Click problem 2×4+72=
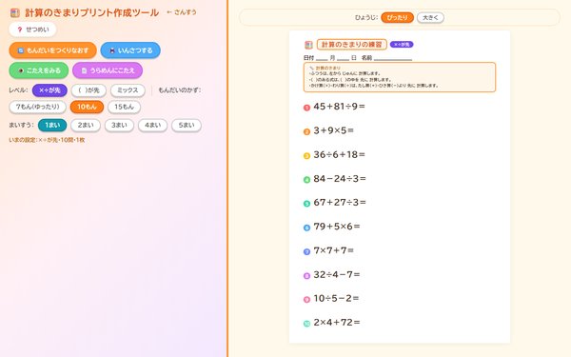Image resolution: width=571 pixels, height=357 pixels. pyautogui.click(x=337, y=322)
